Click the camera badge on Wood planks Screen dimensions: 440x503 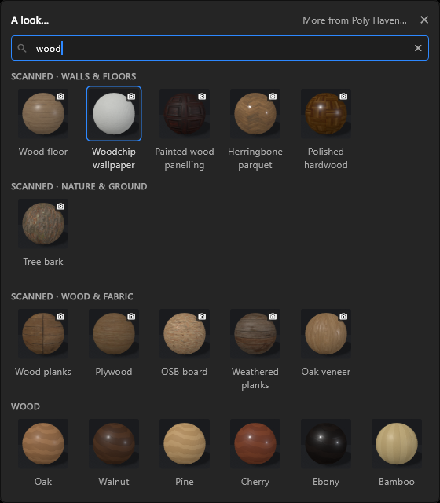[60, 316]
